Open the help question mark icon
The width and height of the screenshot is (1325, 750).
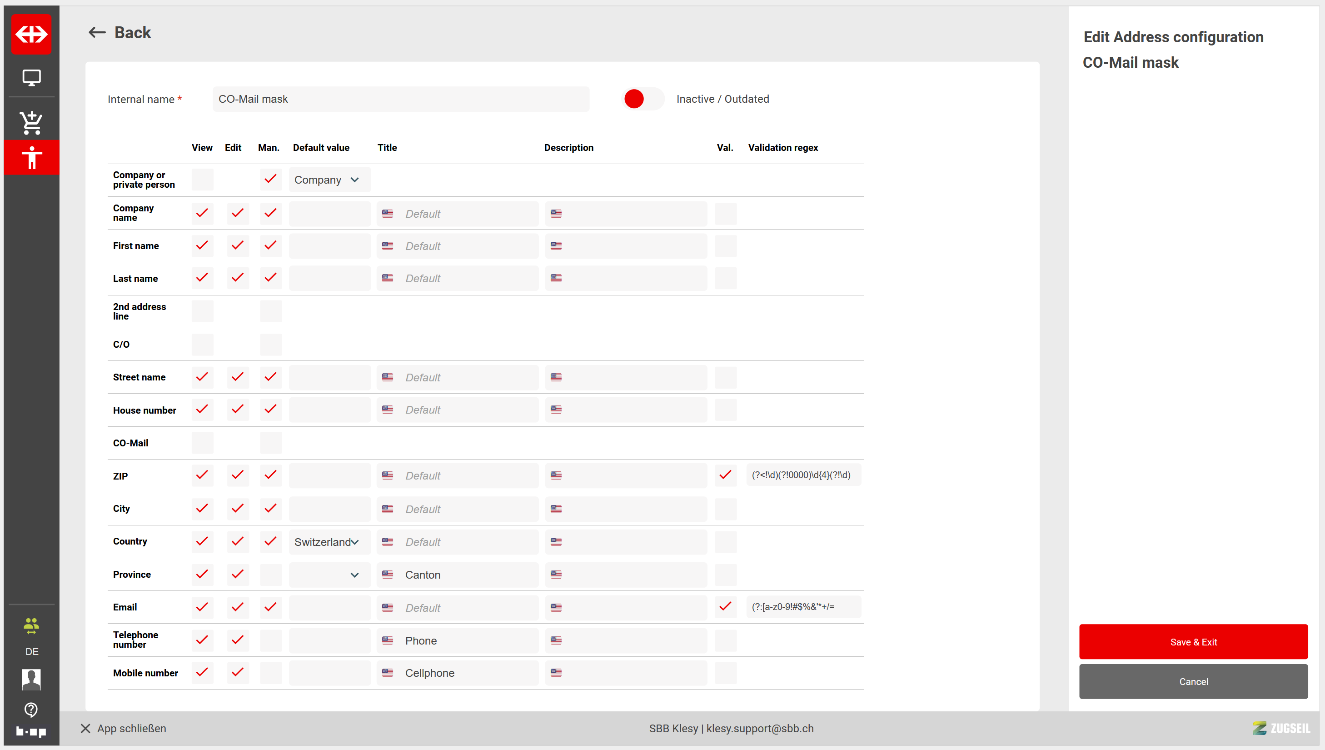pos(31,709)
